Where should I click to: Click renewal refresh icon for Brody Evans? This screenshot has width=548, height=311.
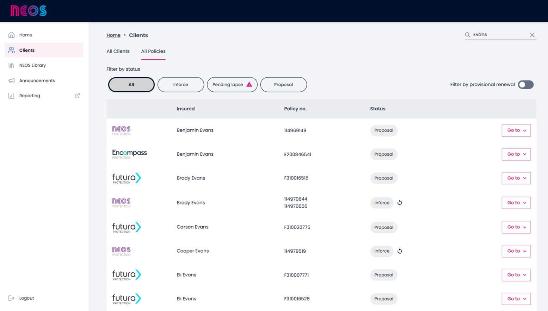(400, 203)
